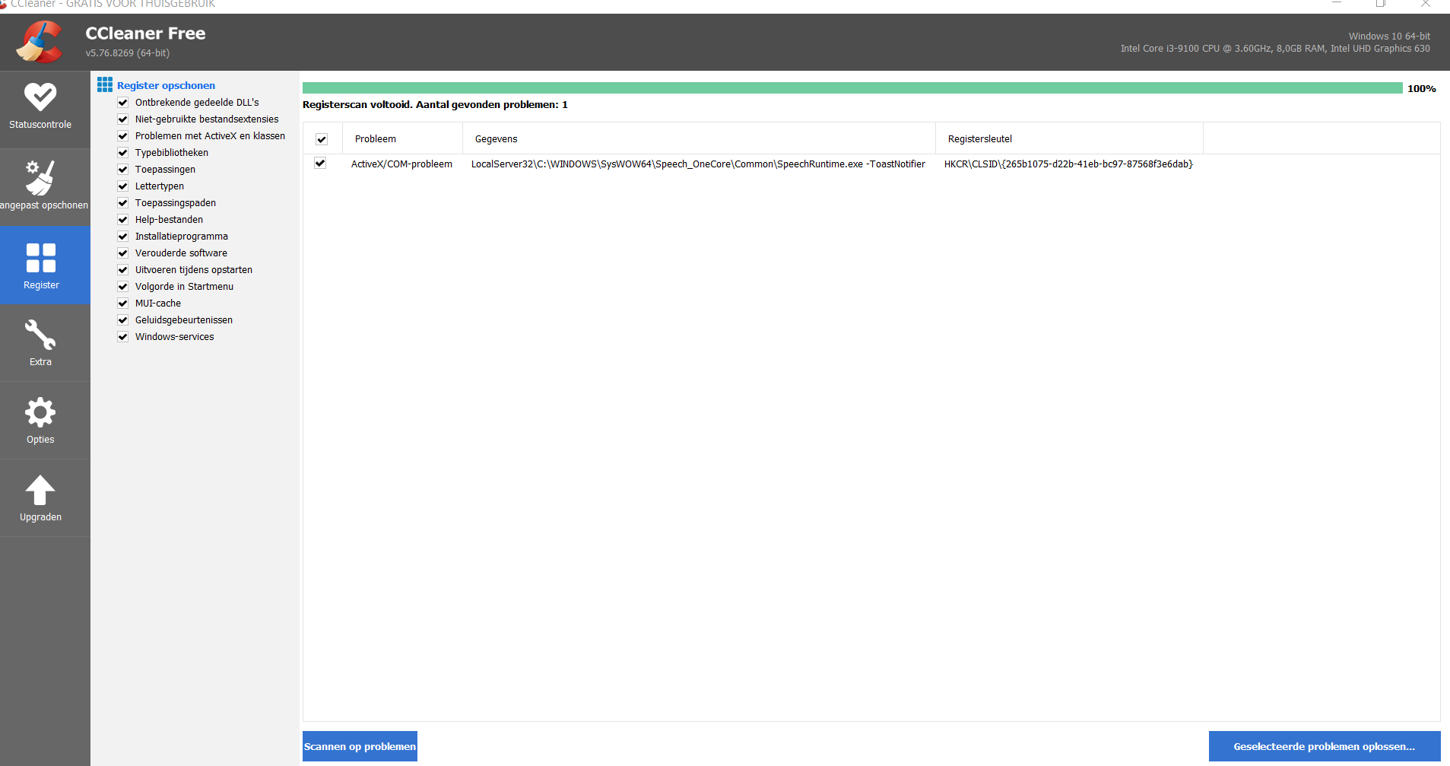Click Geselecteerde problemen oplossen button

1325,746
